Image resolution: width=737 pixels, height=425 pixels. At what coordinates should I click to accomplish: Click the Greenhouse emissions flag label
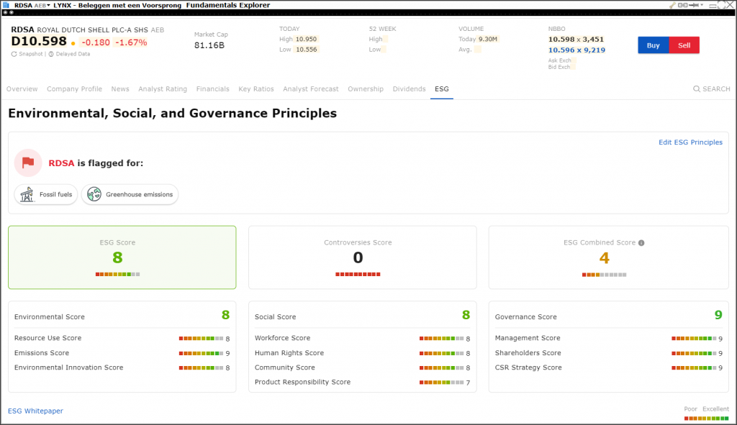[139, 194]
